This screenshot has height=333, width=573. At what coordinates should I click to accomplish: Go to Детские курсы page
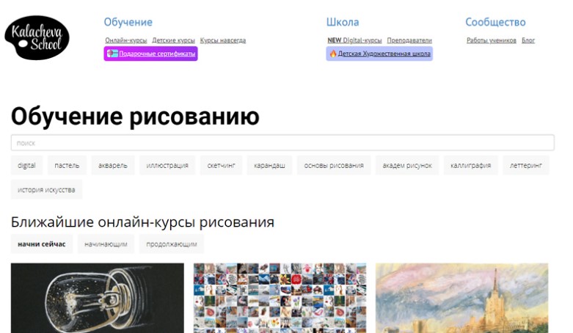[x=173, y=40]
